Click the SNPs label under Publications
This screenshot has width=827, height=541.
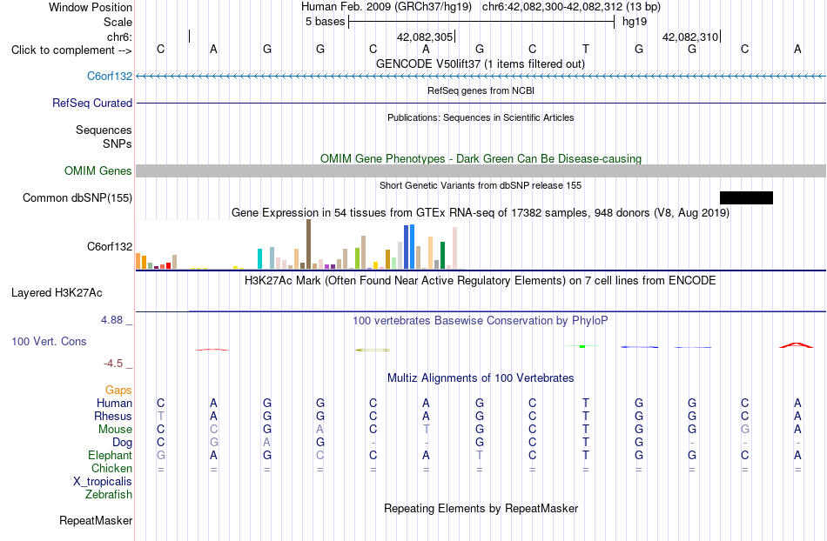[118, 144]
